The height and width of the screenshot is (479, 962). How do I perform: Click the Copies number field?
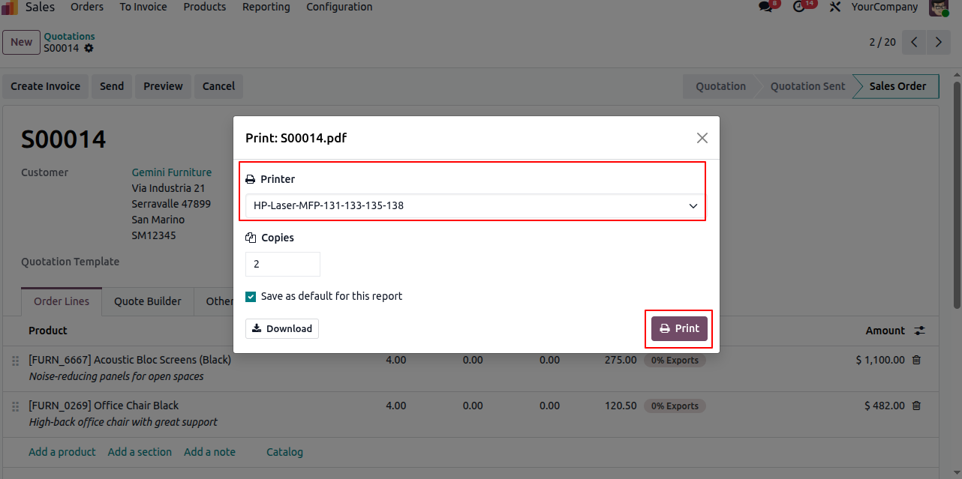point(283,264)
